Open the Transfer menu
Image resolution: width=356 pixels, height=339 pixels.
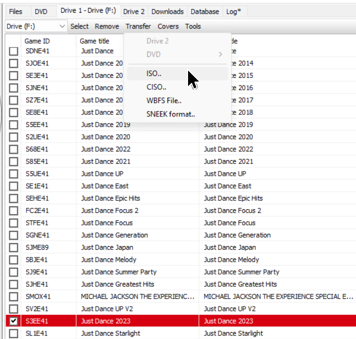tap(138, 27)
